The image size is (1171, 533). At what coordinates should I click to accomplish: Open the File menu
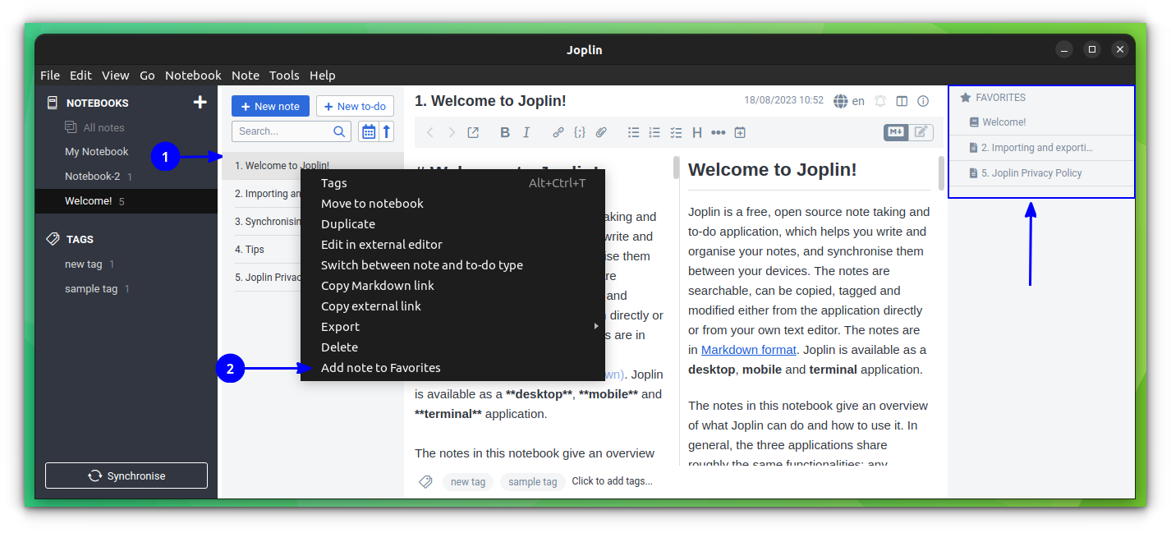point(50,75)
